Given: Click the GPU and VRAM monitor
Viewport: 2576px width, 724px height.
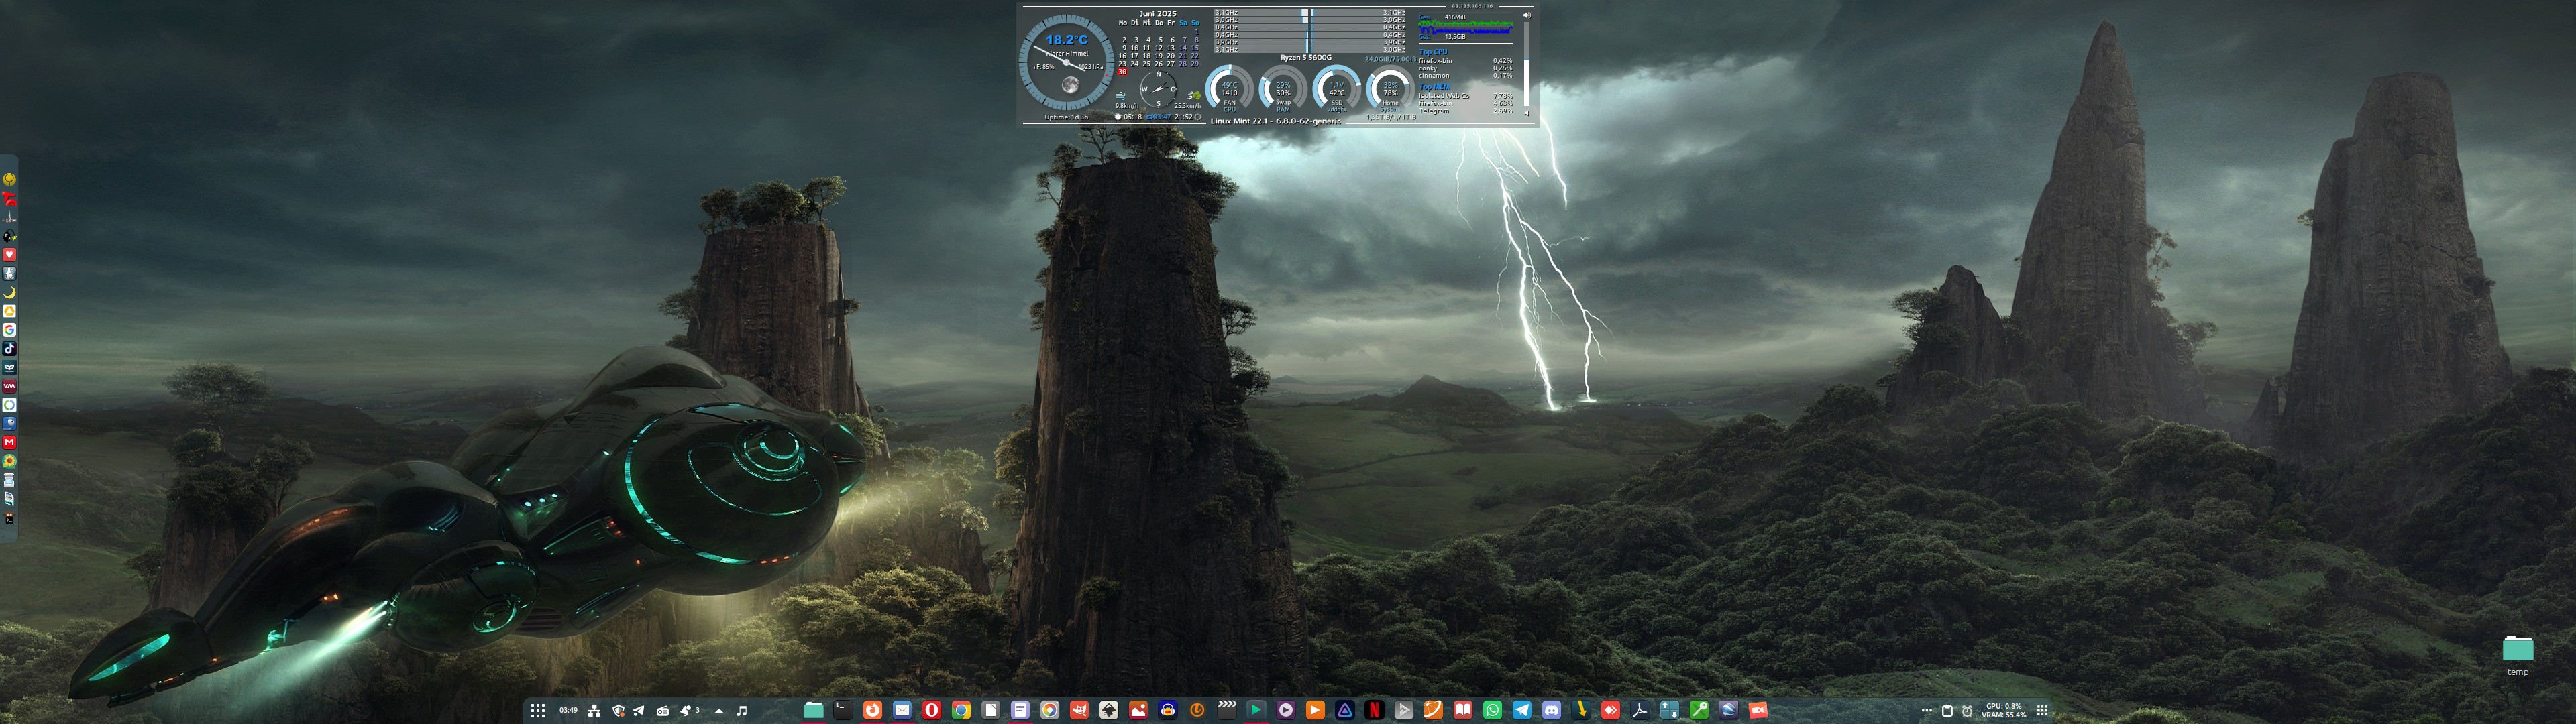Looking at the screenshot, I should pos(2004,710).
